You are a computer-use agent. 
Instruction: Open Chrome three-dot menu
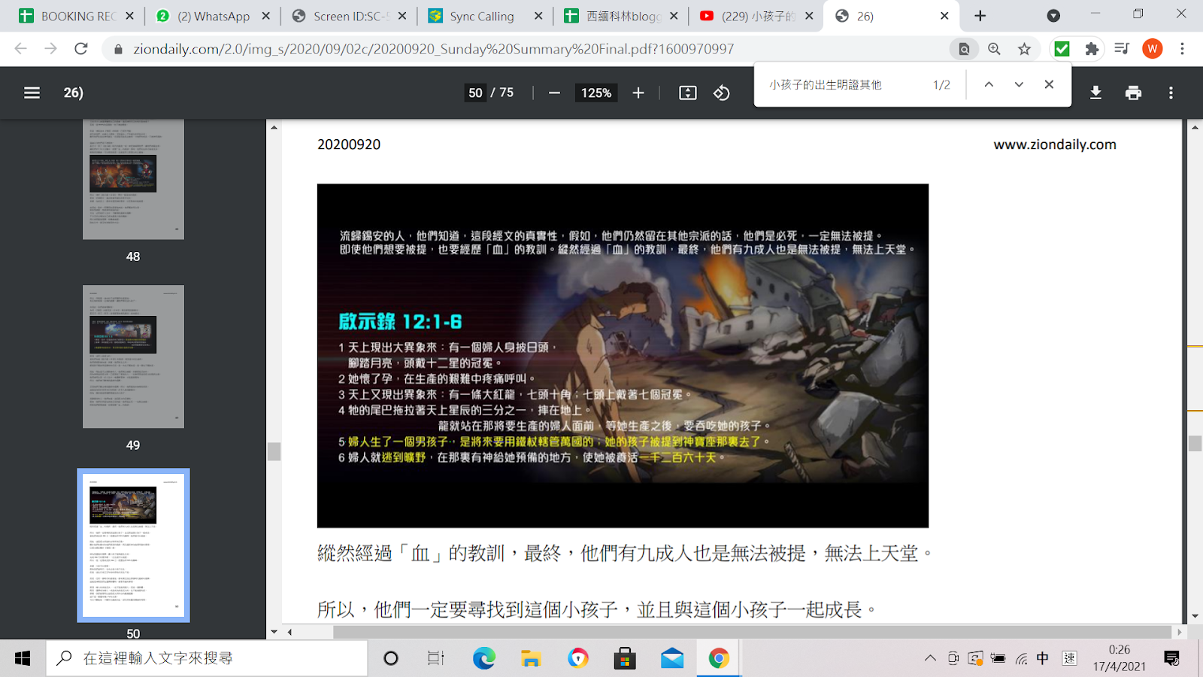pyautogui.click(x=1182, y=49)
